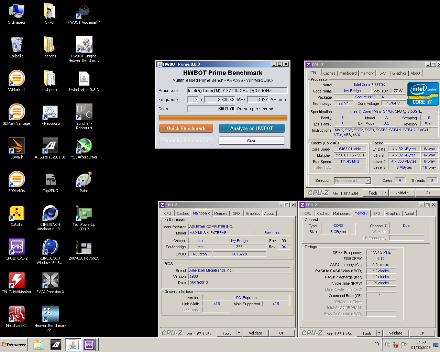Expand Tools dropdown arrow in Memory CPU-Z window
440x352 pixels.
(x=379, y=333)
